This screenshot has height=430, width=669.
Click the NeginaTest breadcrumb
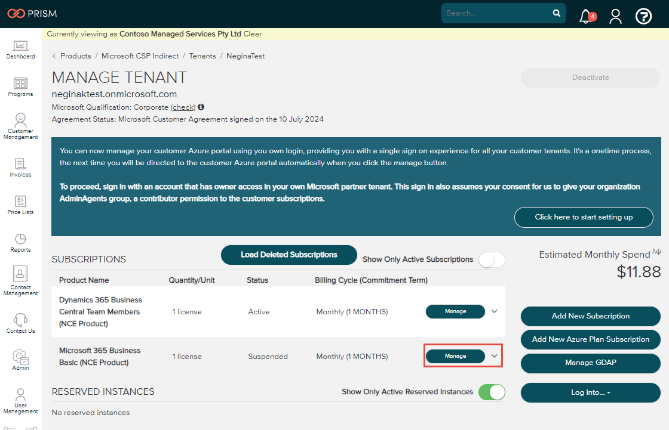point(245,56)
